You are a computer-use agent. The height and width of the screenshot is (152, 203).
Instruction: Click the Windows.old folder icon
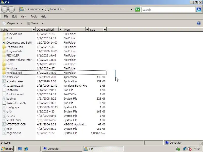coord(4,73)
